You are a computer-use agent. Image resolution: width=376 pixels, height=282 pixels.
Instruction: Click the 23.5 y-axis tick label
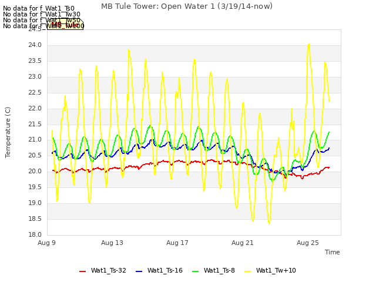coord(35,61)
